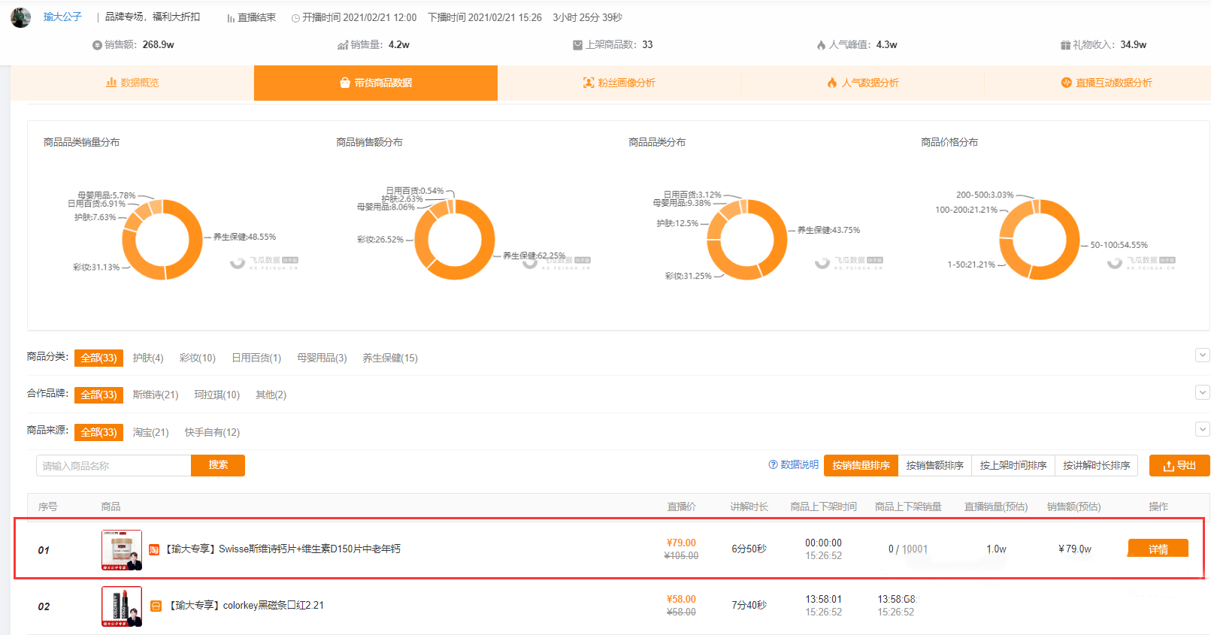Select brand filter 珂拉琪(10)
Image resolution: width=1211 pixels, height=635 pixels.
click(217, 395)
